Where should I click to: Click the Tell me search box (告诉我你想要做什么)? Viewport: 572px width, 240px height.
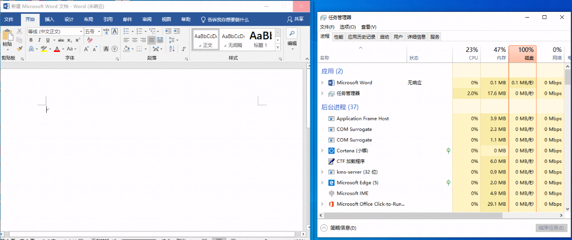[x=225, y=20]
